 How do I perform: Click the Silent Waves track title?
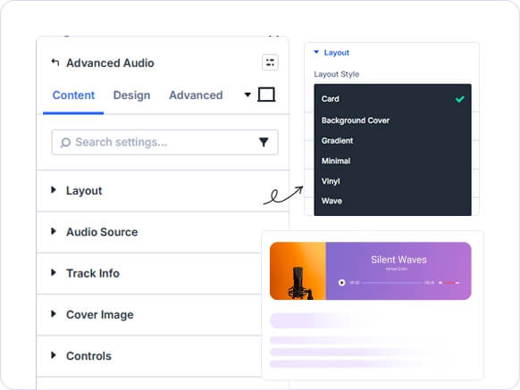[398, 260]
